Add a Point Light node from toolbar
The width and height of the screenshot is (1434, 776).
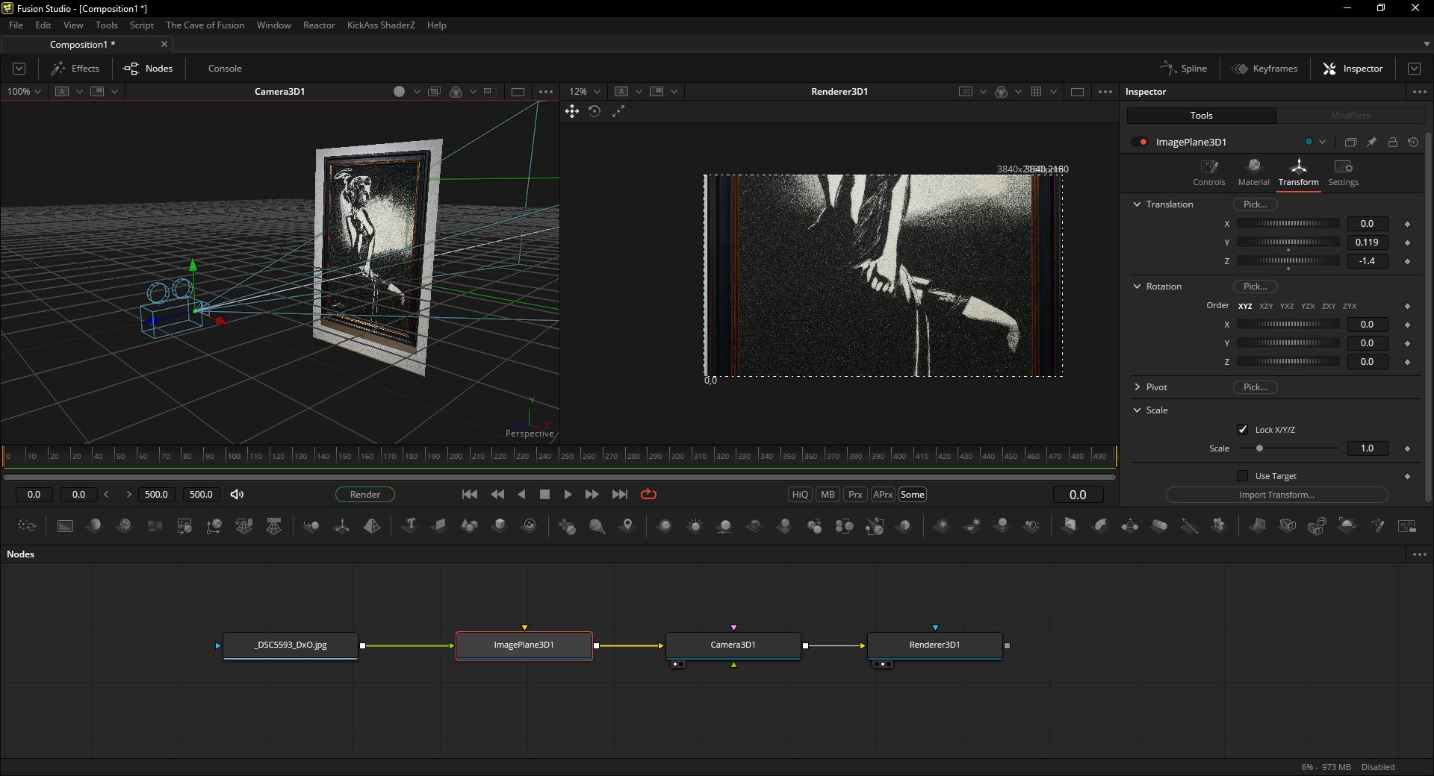click(1002, 525)
